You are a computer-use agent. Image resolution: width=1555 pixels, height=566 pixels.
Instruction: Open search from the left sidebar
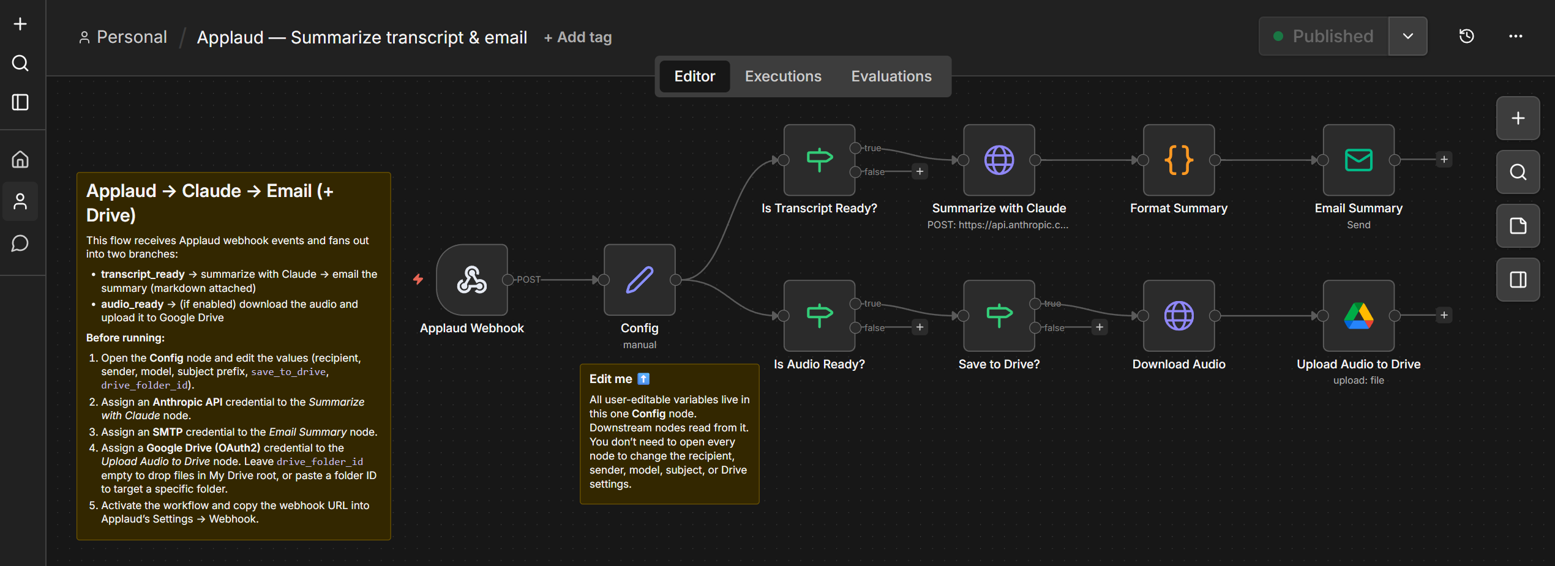(20, 63)
